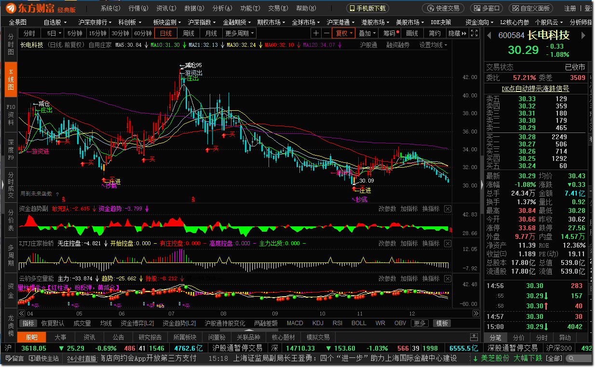Expand 更多周期 dropdown

(240, 33)
